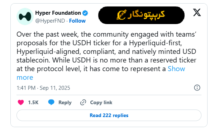
Task: Follow the @HyperFND account
Action: 77,21
